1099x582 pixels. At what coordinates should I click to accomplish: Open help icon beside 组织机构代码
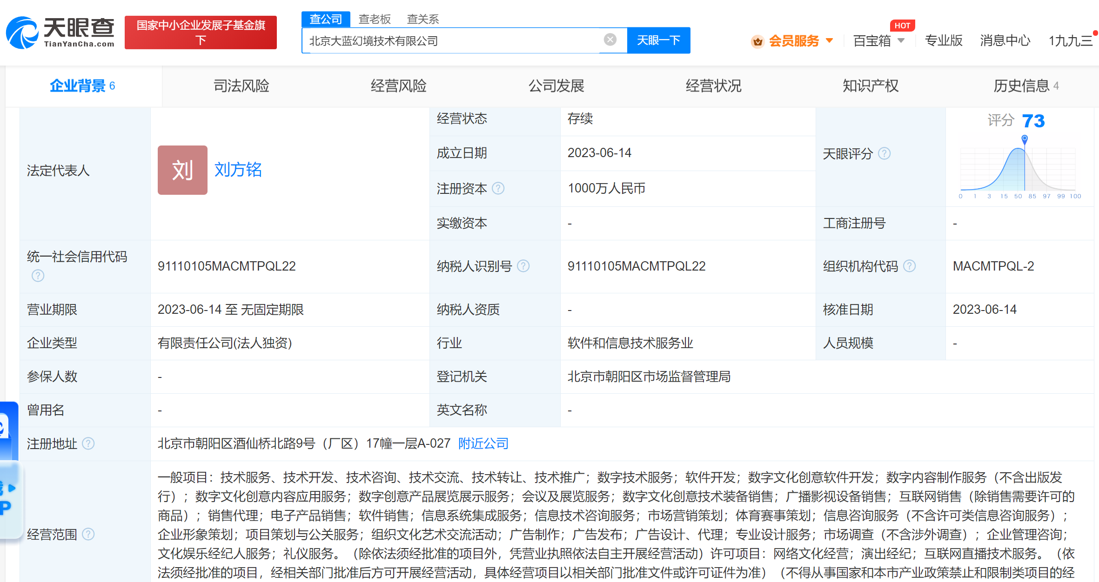(x=909, y=266)
